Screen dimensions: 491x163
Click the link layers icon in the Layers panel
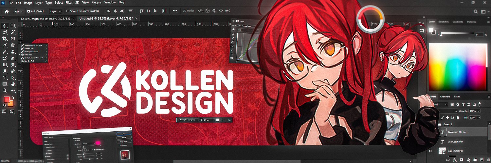coord(447,160)
